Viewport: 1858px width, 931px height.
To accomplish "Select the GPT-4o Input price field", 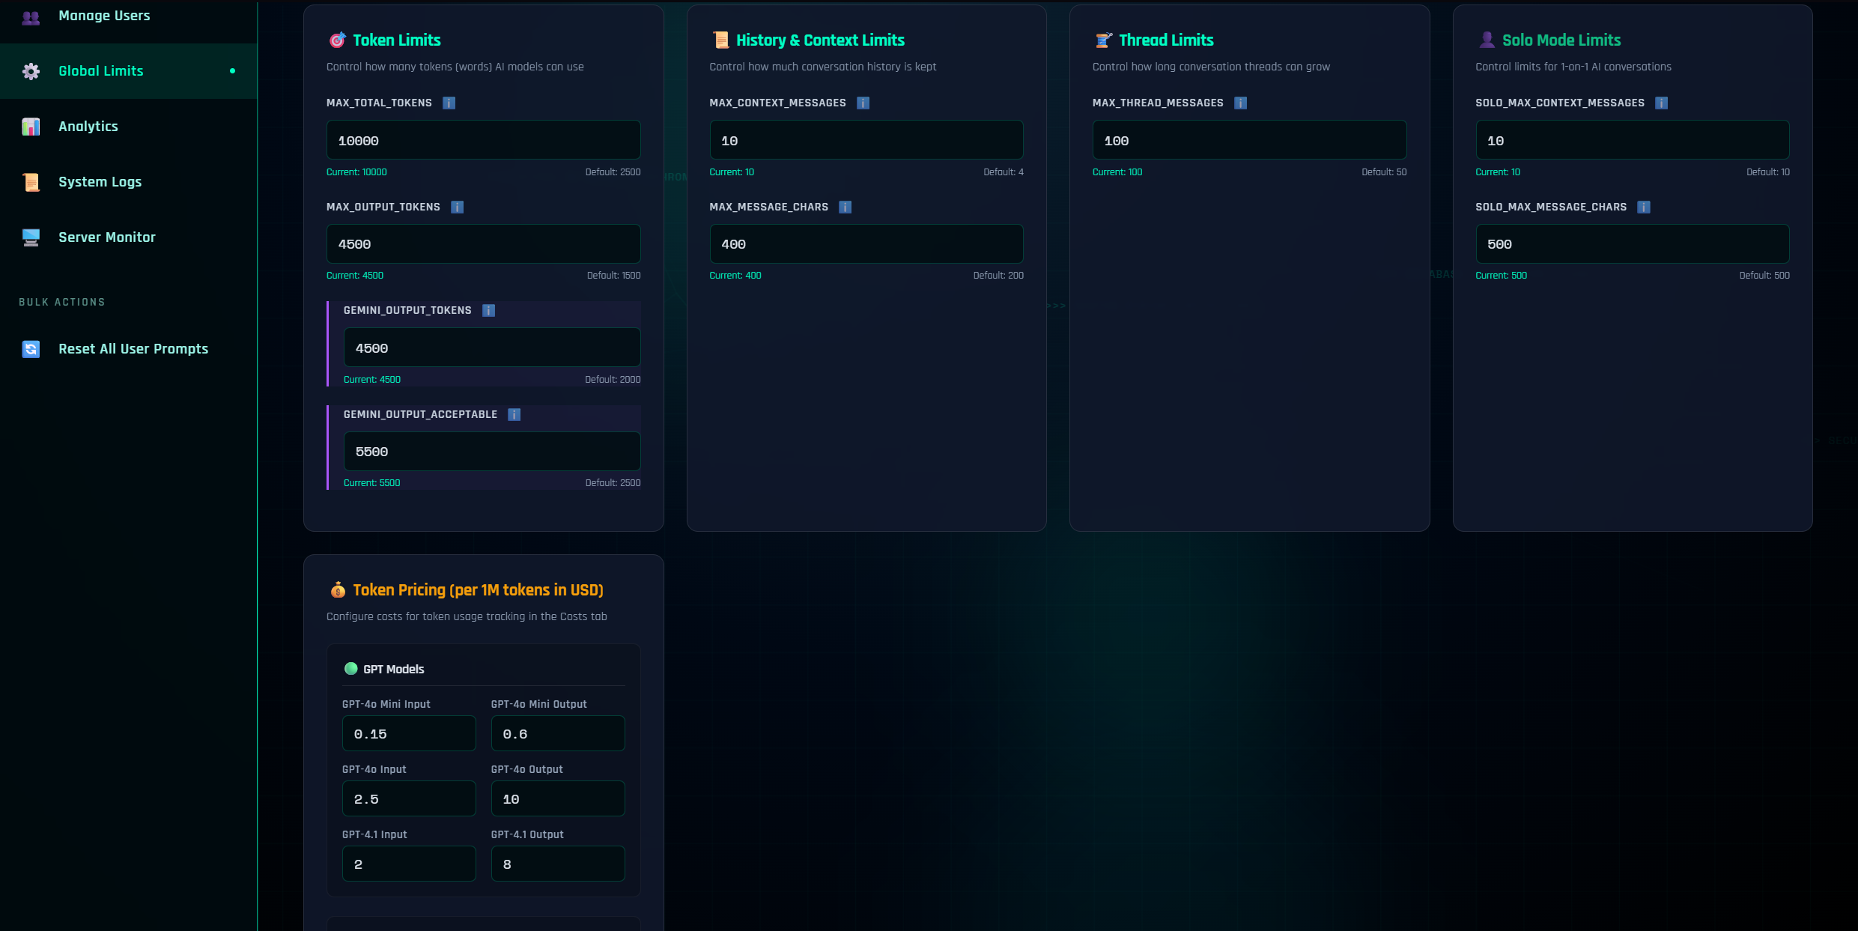I will (409, 798).
